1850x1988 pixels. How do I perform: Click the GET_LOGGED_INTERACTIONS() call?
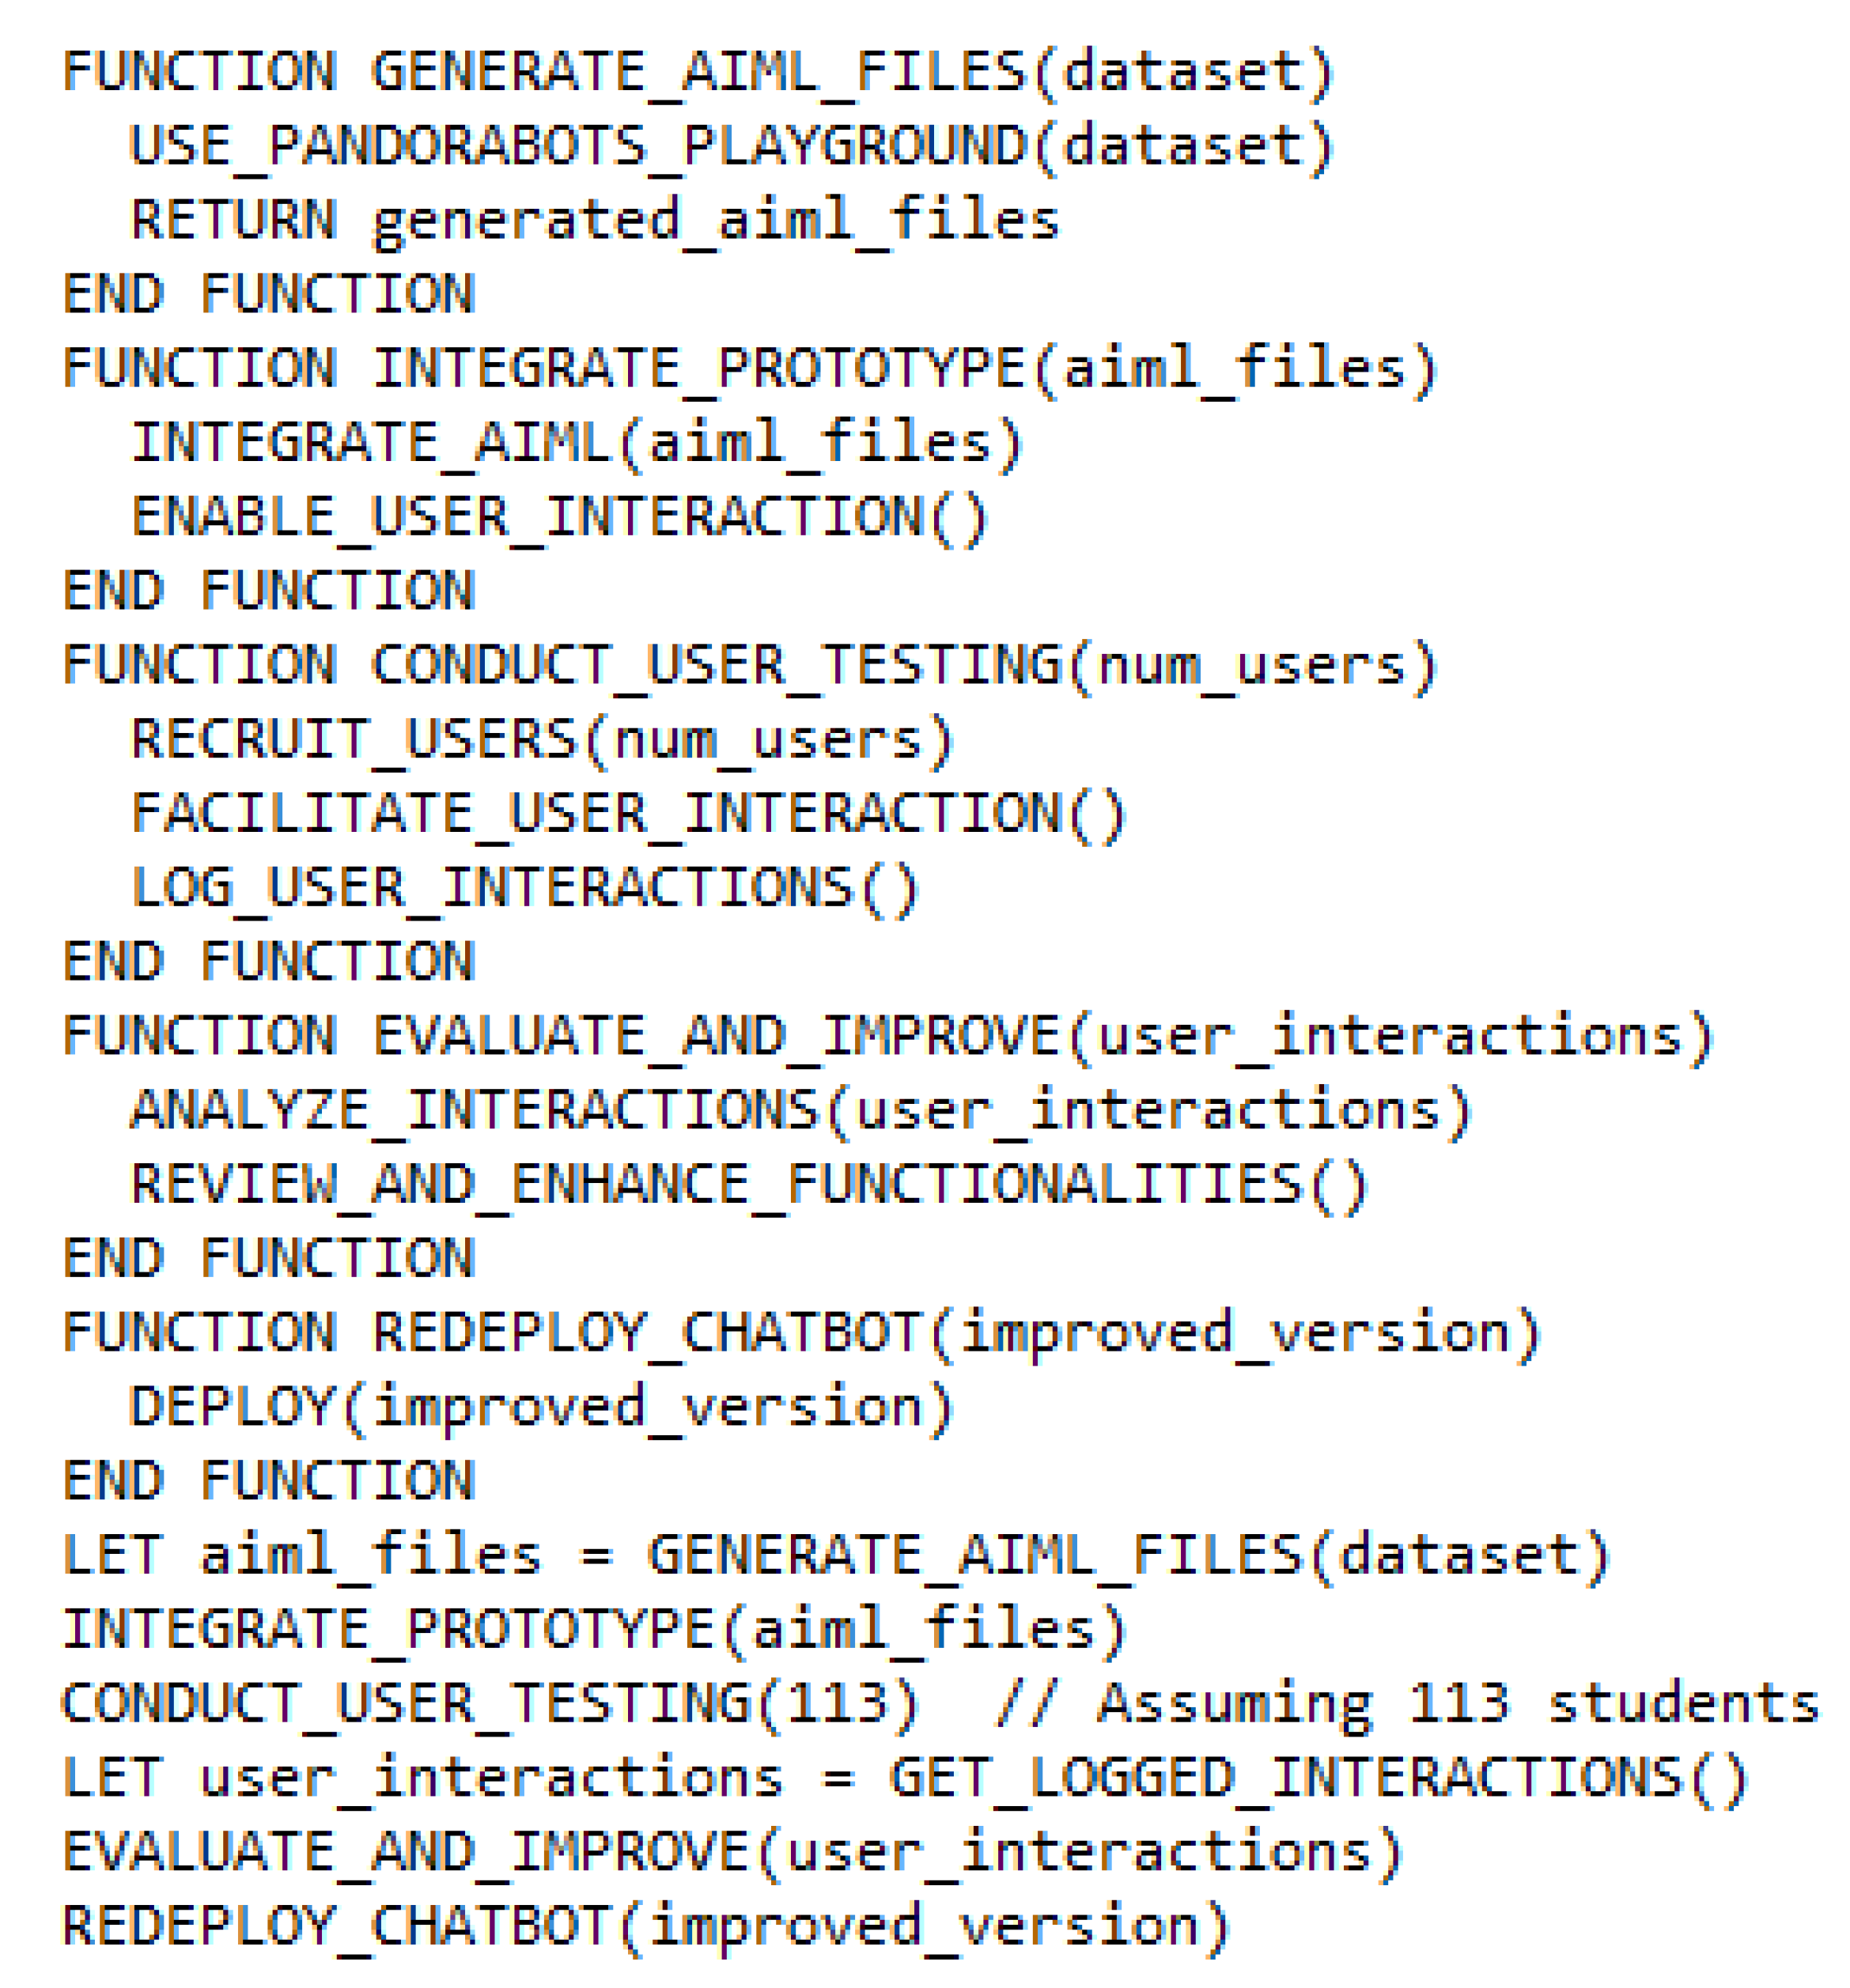[x=1317, y=1777]
